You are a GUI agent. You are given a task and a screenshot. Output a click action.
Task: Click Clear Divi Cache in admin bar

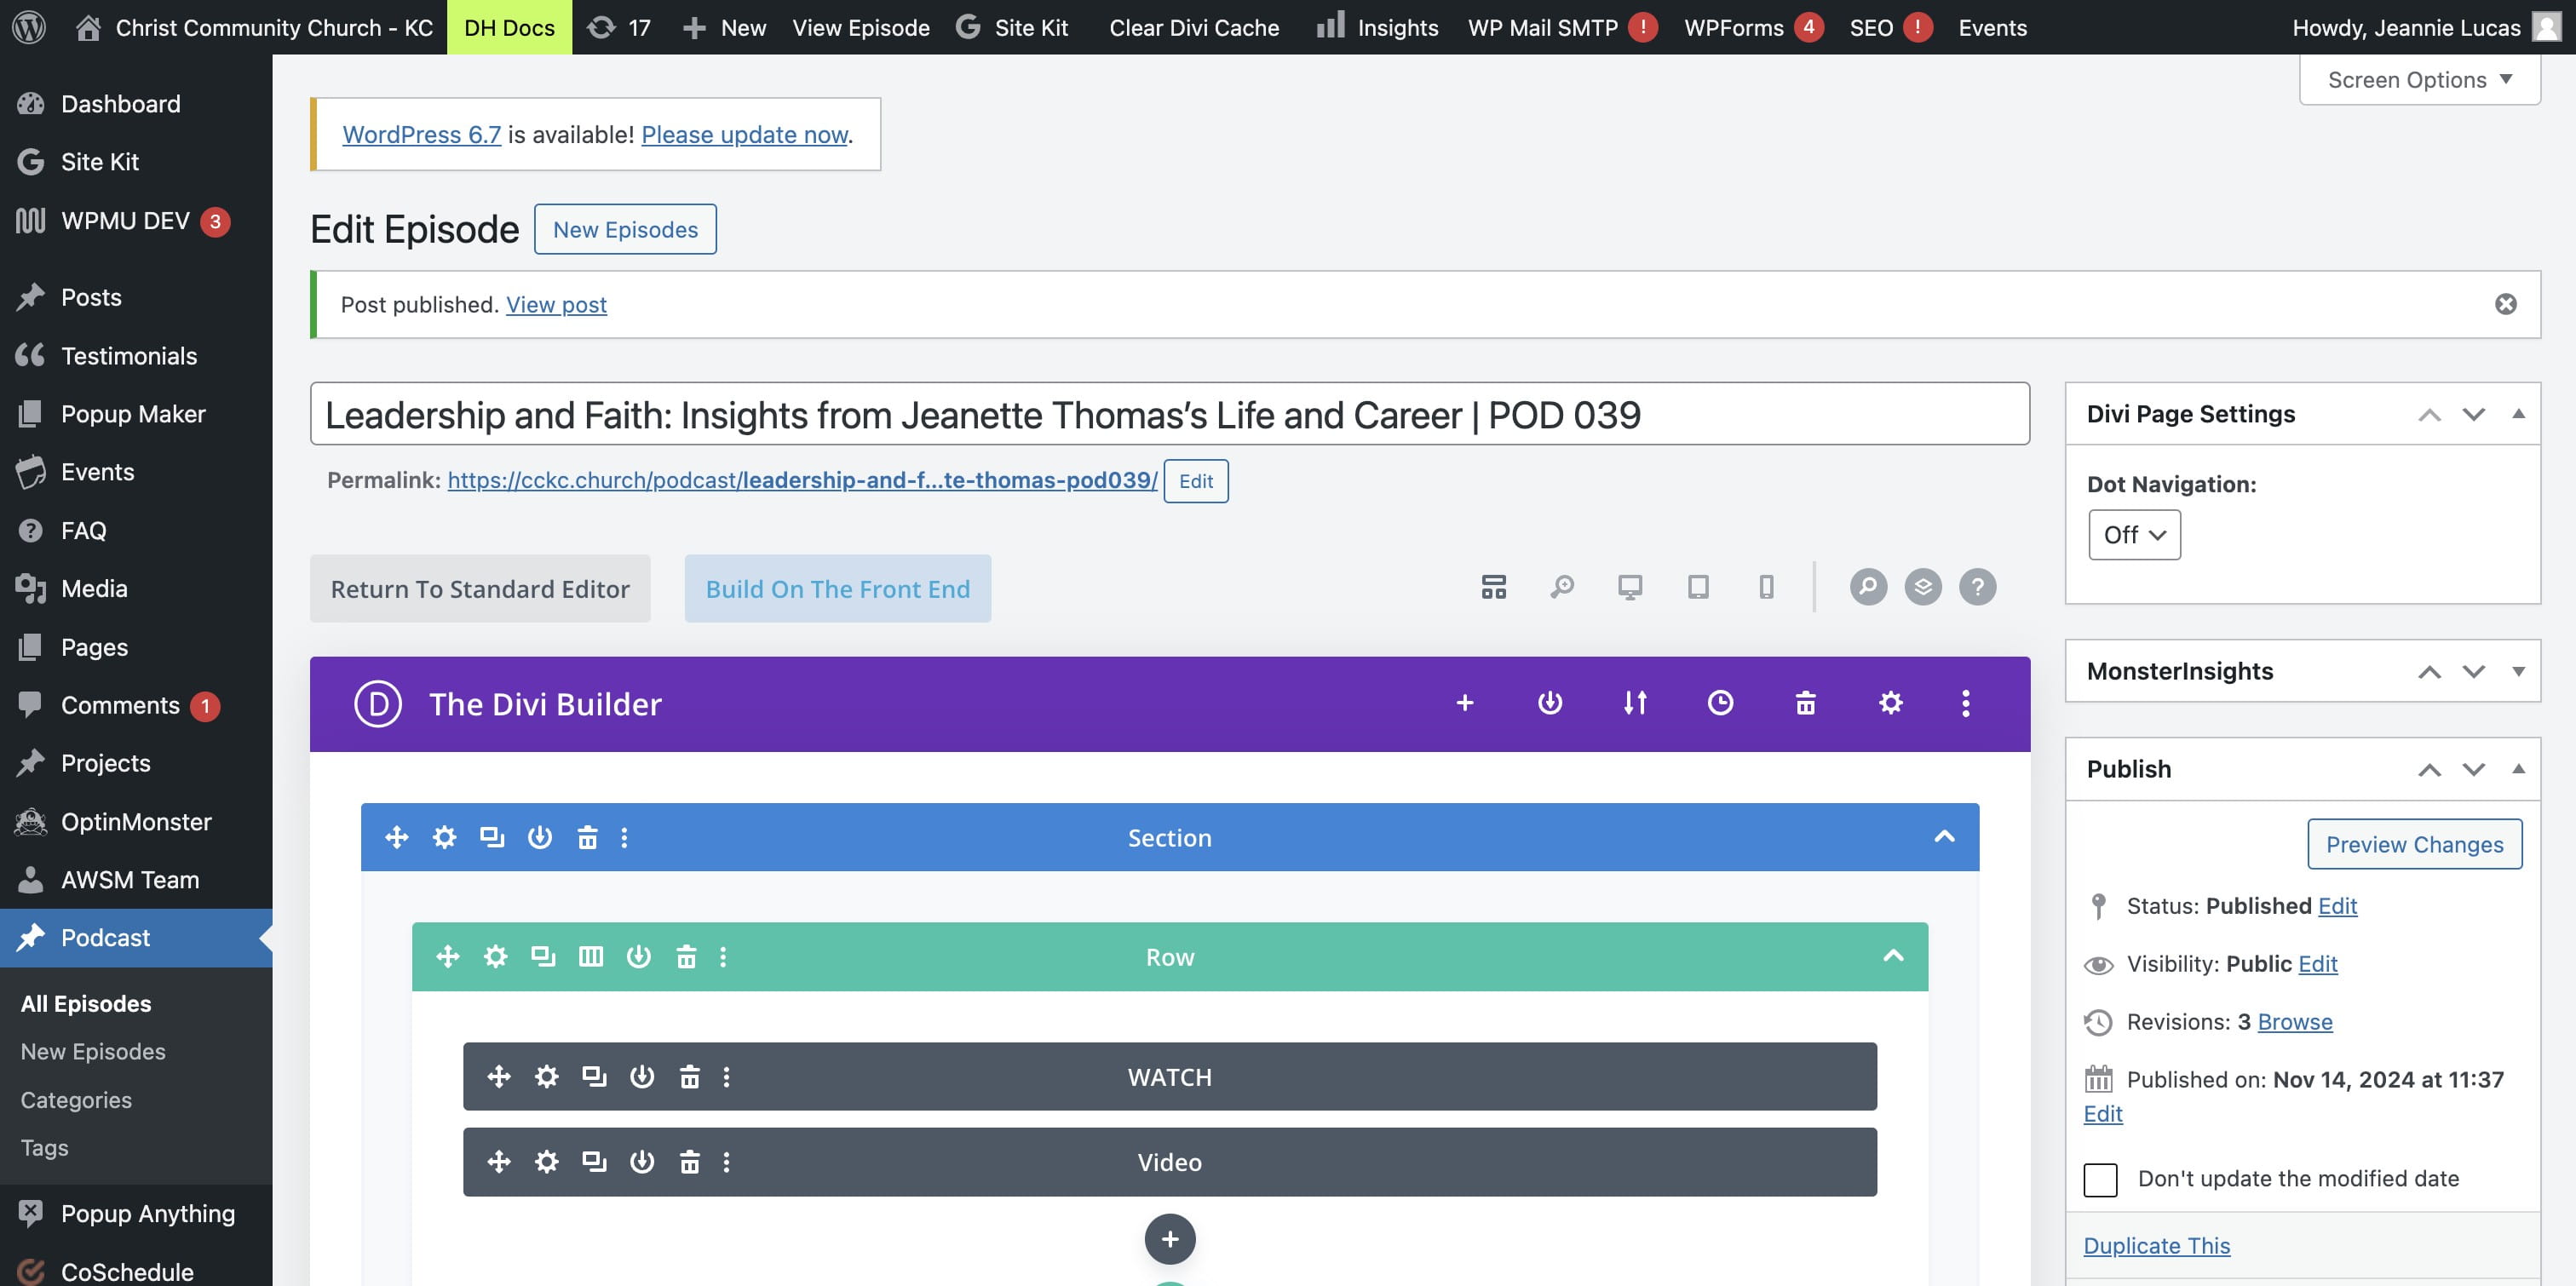point(1194,27)
